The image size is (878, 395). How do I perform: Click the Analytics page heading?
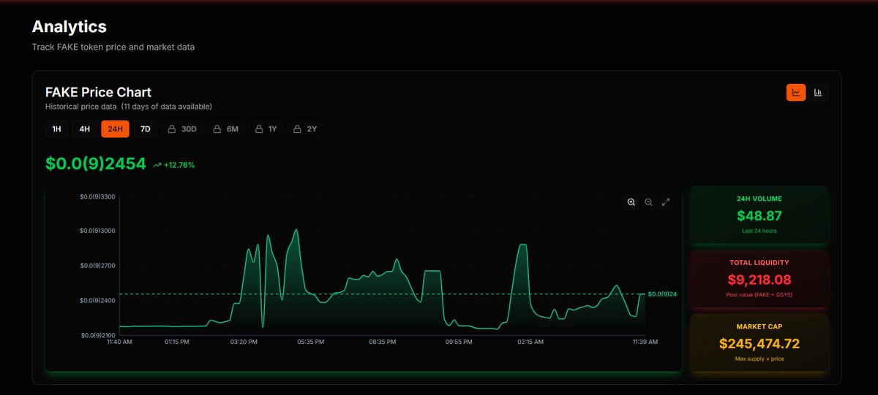click(x=70, y=26)
